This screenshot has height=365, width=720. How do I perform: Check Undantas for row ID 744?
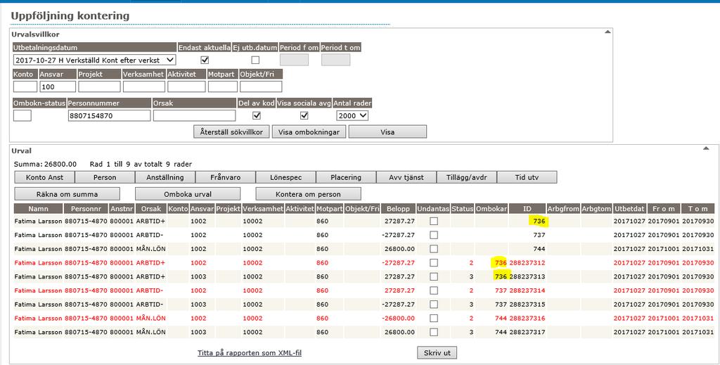pyautogui.click(x=433, y=249)
